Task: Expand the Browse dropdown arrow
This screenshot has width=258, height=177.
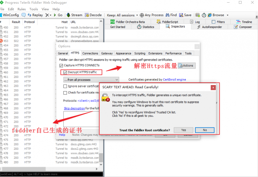Action: click(x=228, y=15)
